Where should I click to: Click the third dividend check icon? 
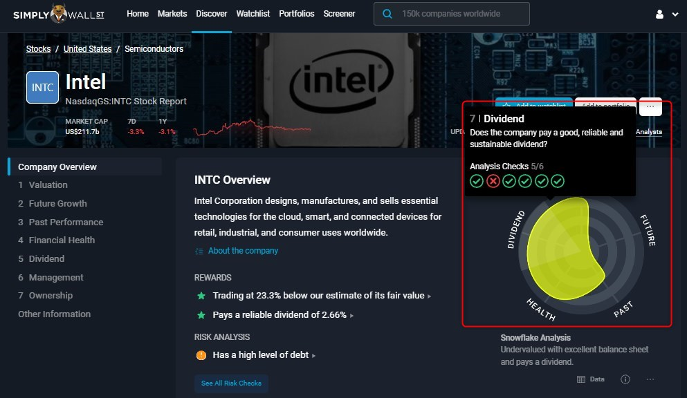509,181
